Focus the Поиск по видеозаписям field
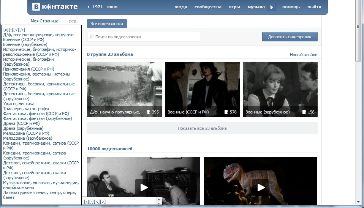 point(144,37)
